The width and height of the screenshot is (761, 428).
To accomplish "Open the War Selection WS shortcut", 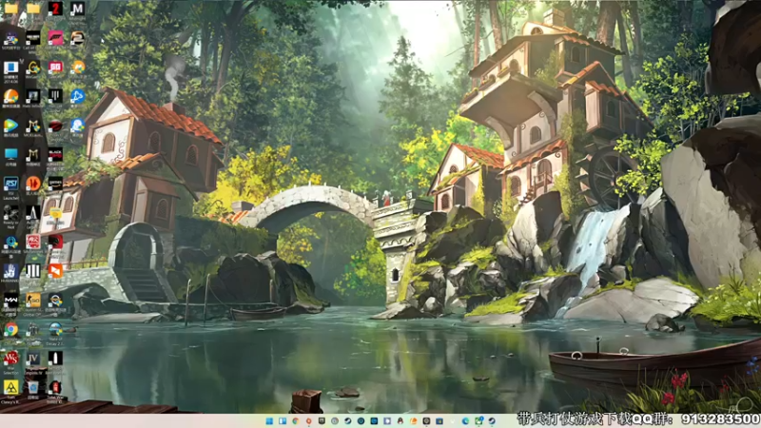I will tap(10, 359).
